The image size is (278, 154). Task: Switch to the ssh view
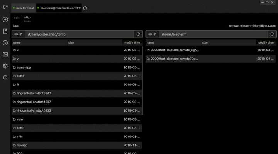point(17,17)
